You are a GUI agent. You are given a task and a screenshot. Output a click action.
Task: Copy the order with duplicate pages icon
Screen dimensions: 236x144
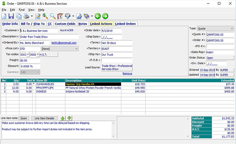19,16
